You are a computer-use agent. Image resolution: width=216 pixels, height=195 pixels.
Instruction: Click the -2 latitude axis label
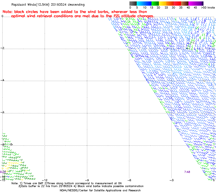[2, 48]
